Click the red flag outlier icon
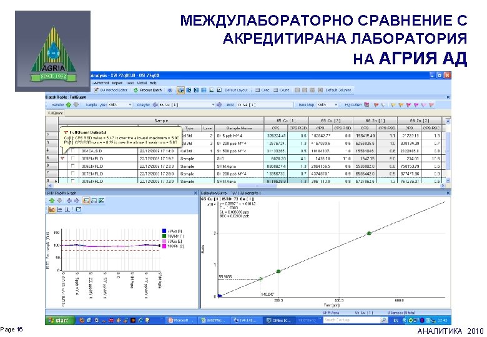Viewport: 487px width, 337px height. (376, 105)
